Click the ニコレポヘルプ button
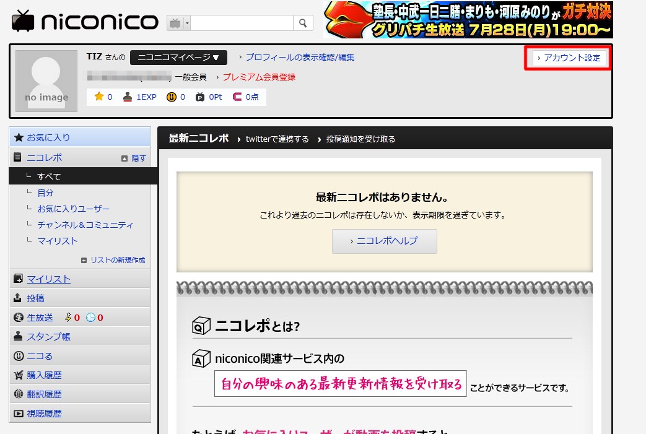The height and width of the screenshot is (434, 646). [x=384, y=241]
